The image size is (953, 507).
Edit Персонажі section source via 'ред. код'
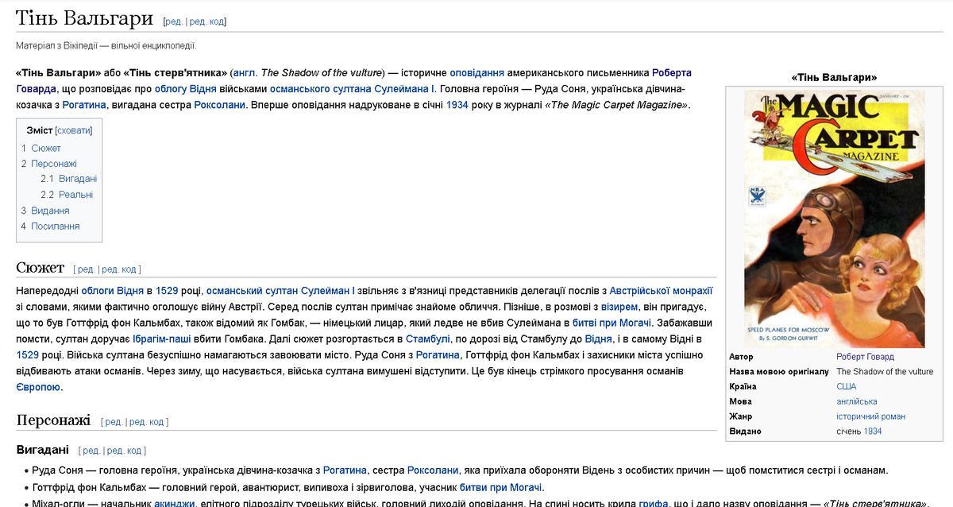tap(146, 422)
